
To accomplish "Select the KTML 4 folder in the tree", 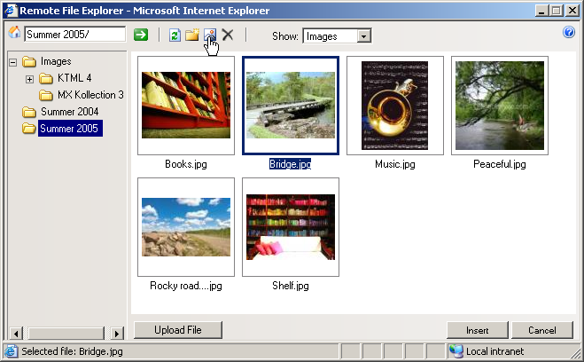I will click(74, 78).
